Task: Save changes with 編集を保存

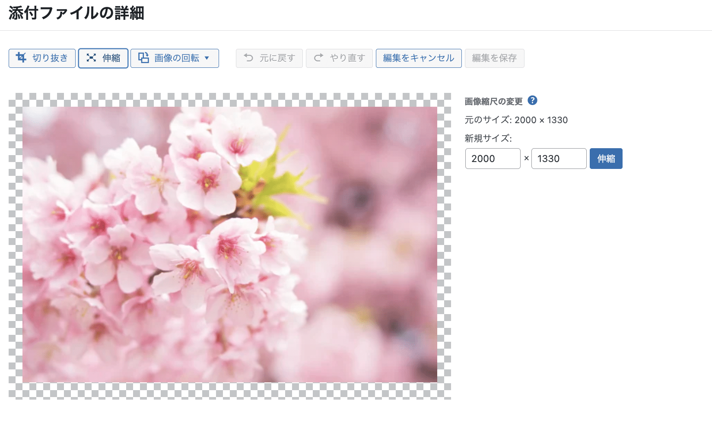Action: 494,58
